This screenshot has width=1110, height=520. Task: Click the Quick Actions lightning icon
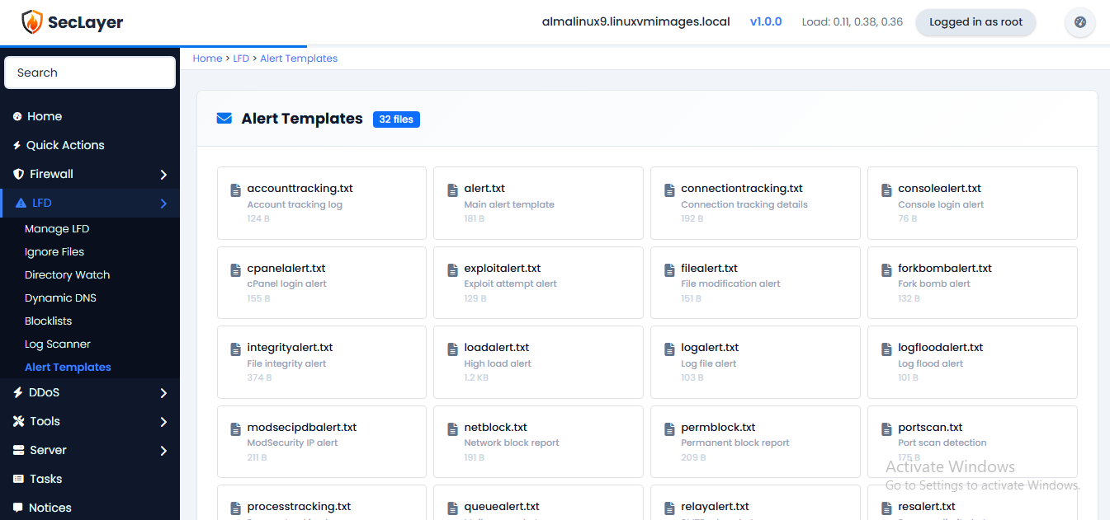click(17, 146)
